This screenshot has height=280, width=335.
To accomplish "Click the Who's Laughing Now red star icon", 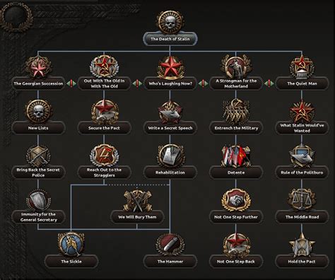I will click(170, 67).
